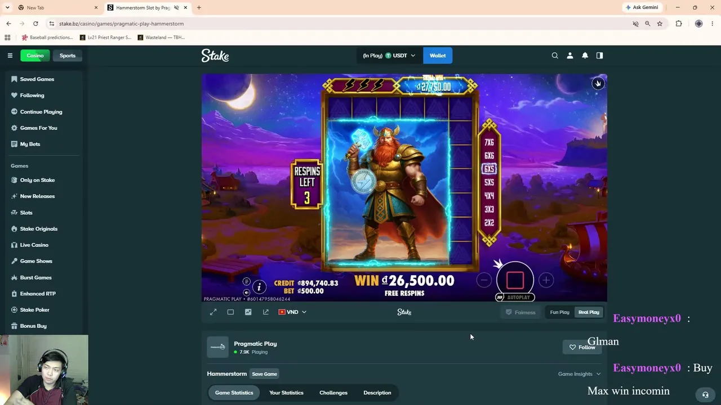The width and height of the screenshot is (721, 405).
Task: Go to Live Casino
Action: 34,245
